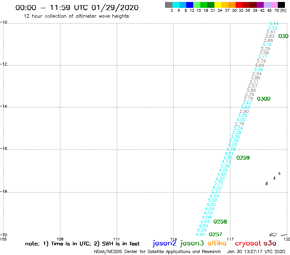The image size is (290, 255).
Task: Click the note about UTC and SWH in feet
Action: pyautogui.click(x=82, y=244)
